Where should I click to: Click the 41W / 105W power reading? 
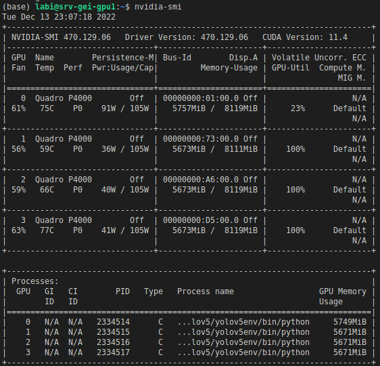[125, 230]
